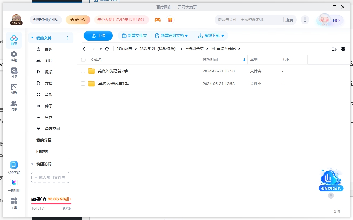353x220 pixels.
Task: Open the 消息 messages icon
Action: point(14,105)
